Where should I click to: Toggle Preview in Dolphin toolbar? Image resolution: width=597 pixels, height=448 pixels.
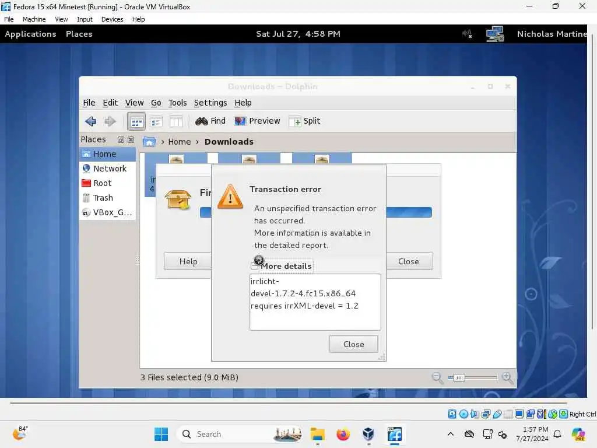point(257,121)
